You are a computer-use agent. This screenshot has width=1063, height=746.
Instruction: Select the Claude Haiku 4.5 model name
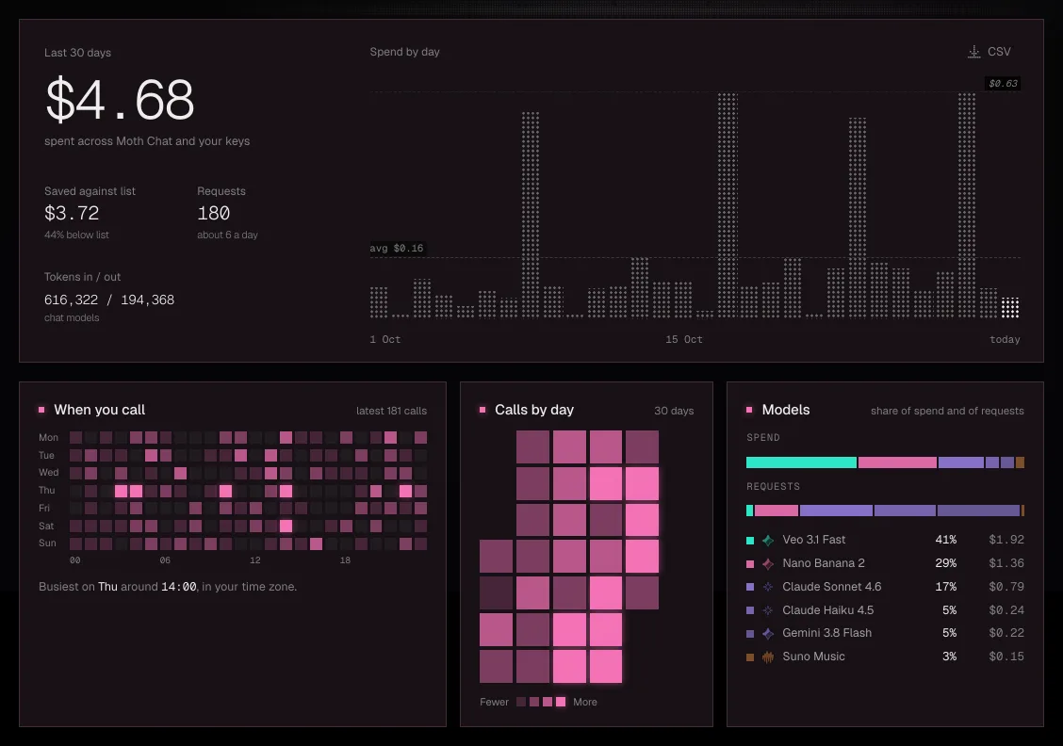(827, 609)
